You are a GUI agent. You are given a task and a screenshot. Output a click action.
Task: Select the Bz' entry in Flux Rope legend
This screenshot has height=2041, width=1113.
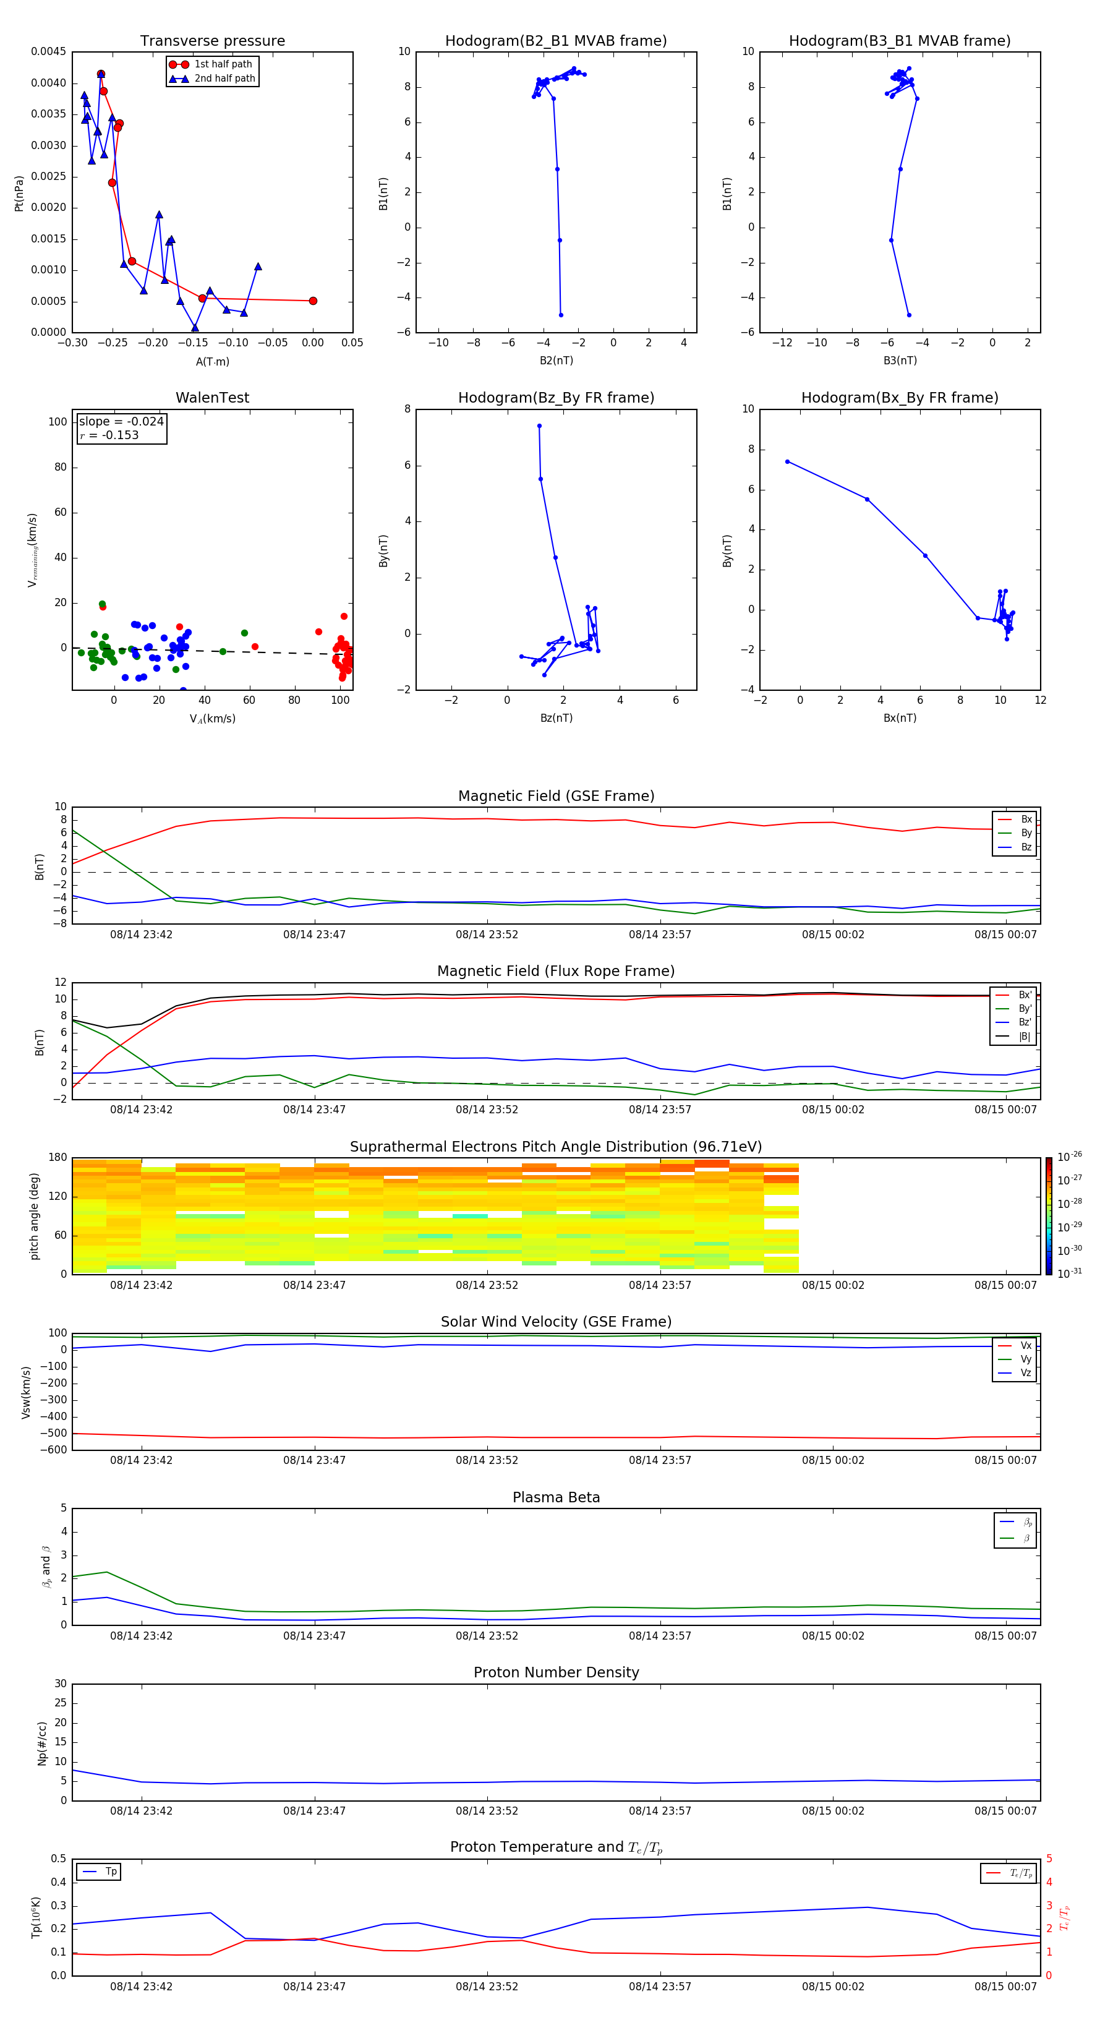click(1014, 1022)
